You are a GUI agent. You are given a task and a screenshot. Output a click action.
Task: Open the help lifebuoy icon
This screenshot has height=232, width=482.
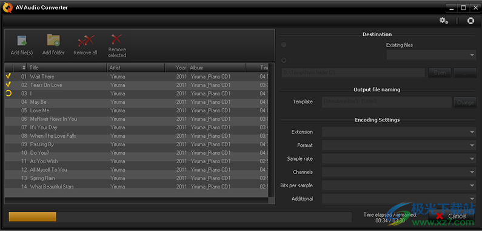[470, 21]
